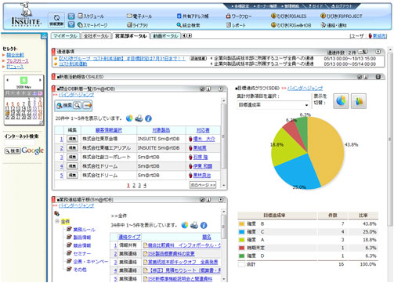Select the 営業部ポータル tab
This screenshot has width=394, height=283.
[x=131, y=36]
